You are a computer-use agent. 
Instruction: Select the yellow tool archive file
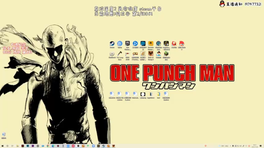click(158, 95)
